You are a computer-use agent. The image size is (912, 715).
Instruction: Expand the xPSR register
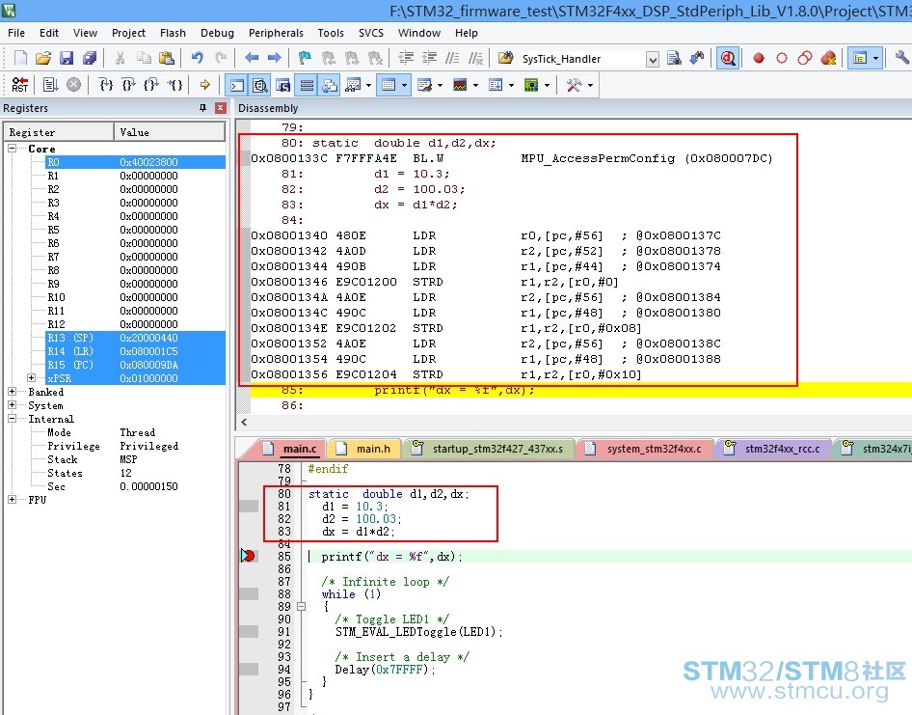pos(31,378)
